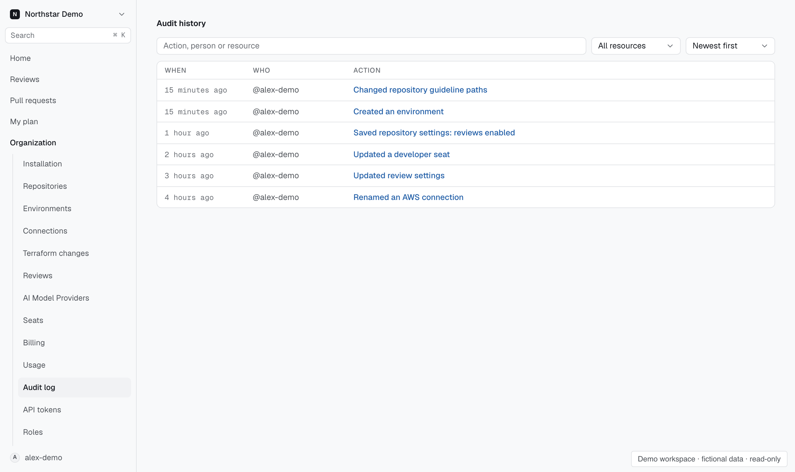Open Environments under Organization

(x=47, y=208)
